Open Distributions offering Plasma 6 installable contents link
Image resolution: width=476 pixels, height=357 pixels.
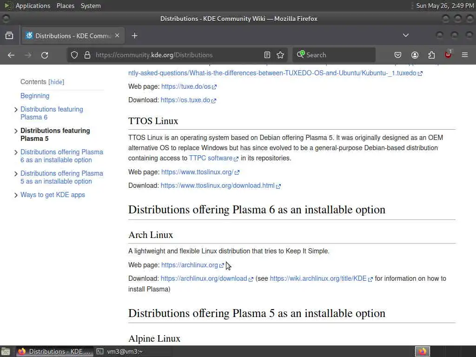[x=62, y=156]
